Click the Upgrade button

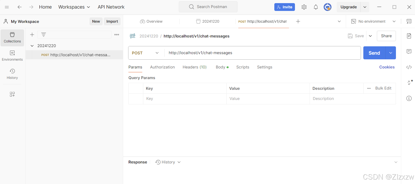pyautogui.click(x=349, y=7)
